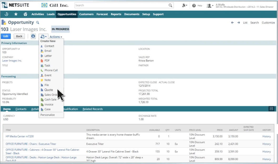Screen dimensions: 278x164
Task: Select Quote from Create New menu
Action: (x=49, y=90)
